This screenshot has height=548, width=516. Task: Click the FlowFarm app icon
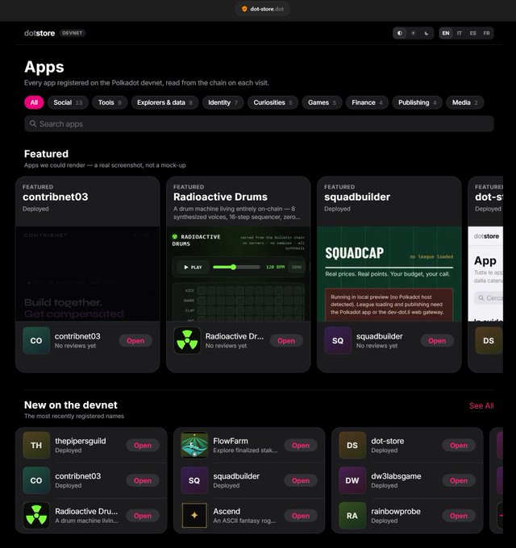pos(194,445)
